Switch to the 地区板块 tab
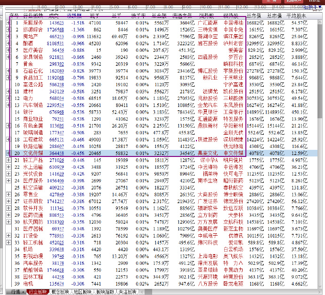Image resolution: width=325 pixels, height=295 pixels. coord(82,292)
